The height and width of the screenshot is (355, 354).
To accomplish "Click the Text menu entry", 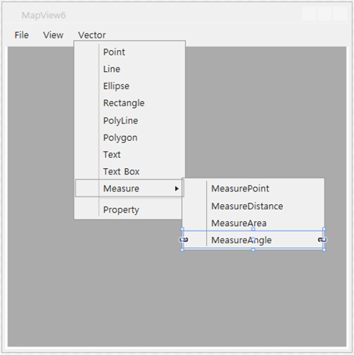I will [x=130, y=154].
